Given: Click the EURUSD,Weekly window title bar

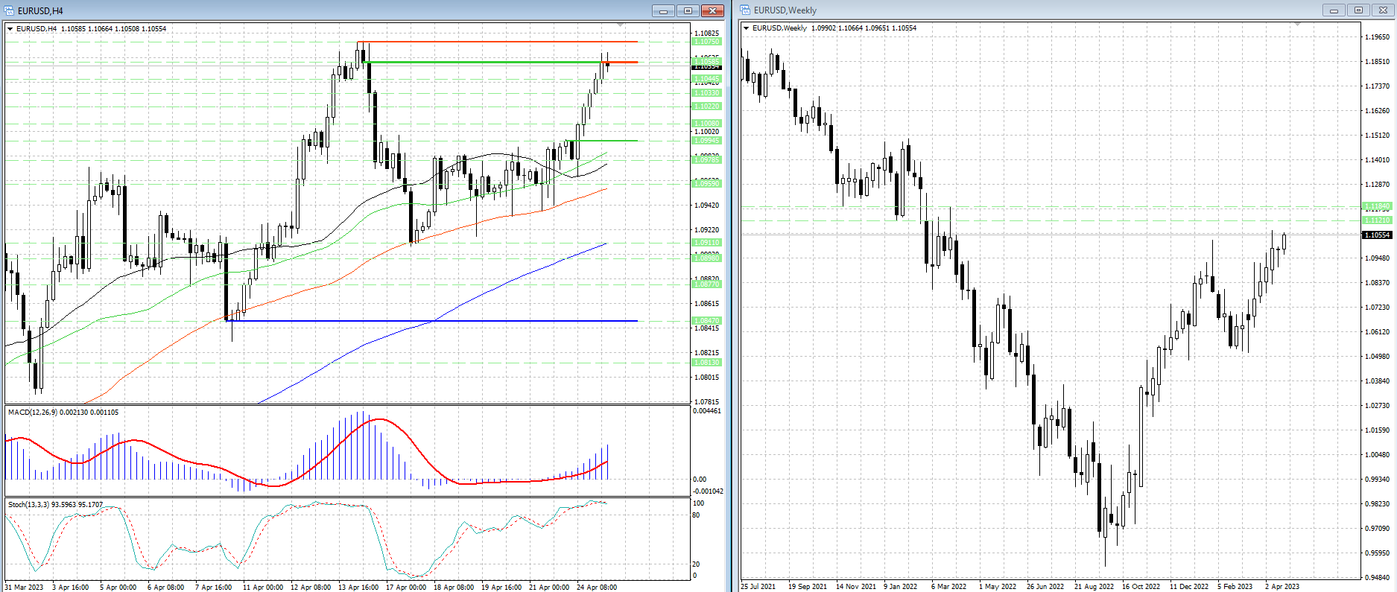Looking at the screenshot, I should coord(1043,10).
